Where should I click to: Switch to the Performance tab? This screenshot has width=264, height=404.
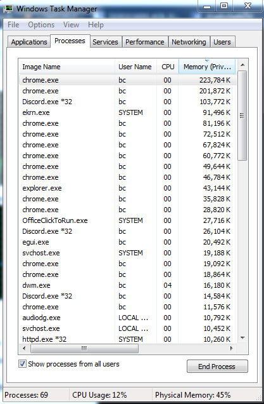145,42
